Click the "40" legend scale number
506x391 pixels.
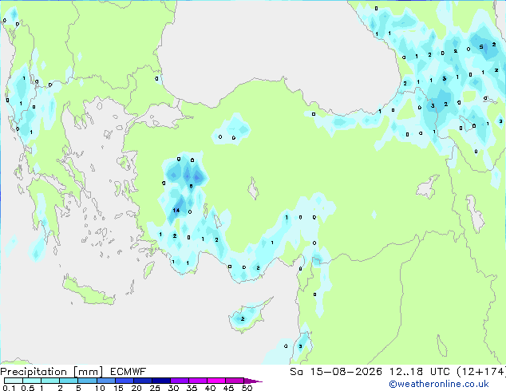click(210, 388)
